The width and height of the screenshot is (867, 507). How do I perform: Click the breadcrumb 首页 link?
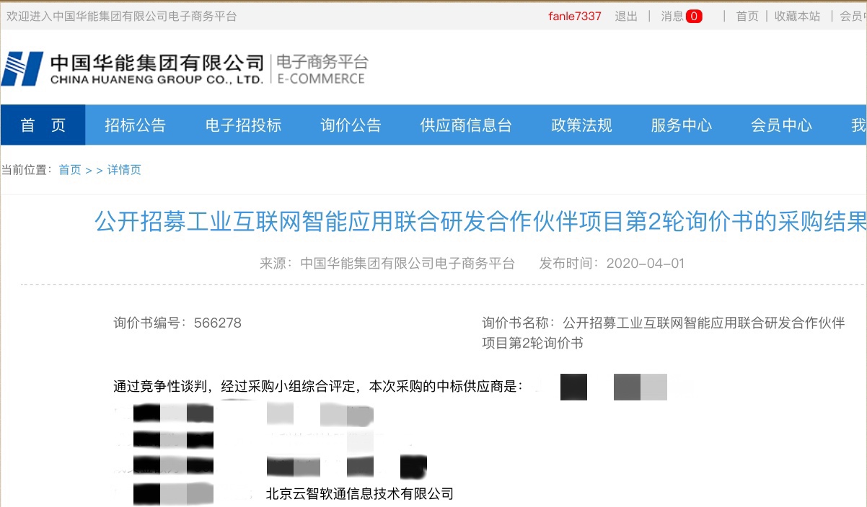[70, 170]
